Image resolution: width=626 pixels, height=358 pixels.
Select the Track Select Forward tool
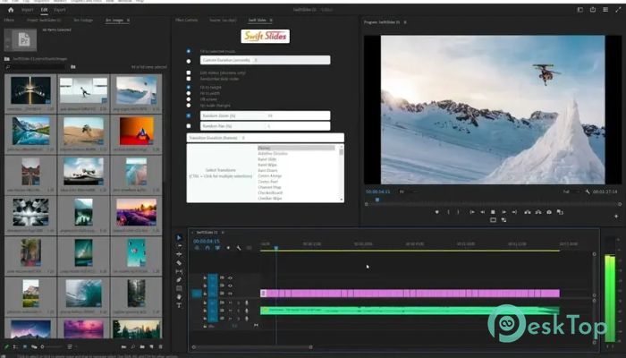pos(179,246)
